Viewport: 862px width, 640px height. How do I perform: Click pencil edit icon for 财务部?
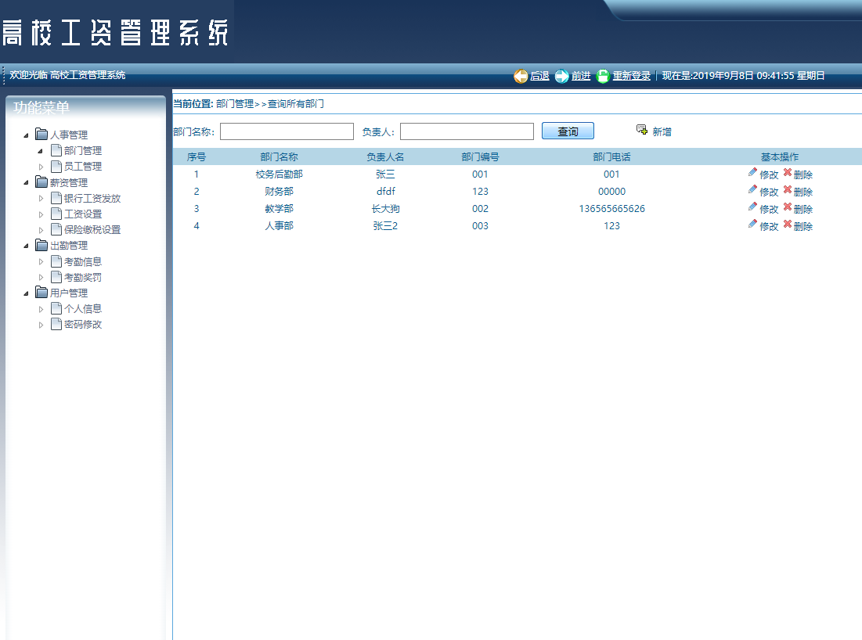[x=752, y=189]
